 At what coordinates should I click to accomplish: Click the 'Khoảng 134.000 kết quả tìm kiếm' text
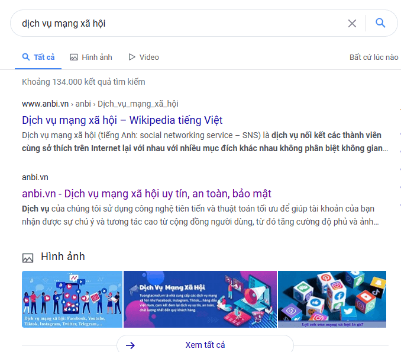[x=83, y=82]
